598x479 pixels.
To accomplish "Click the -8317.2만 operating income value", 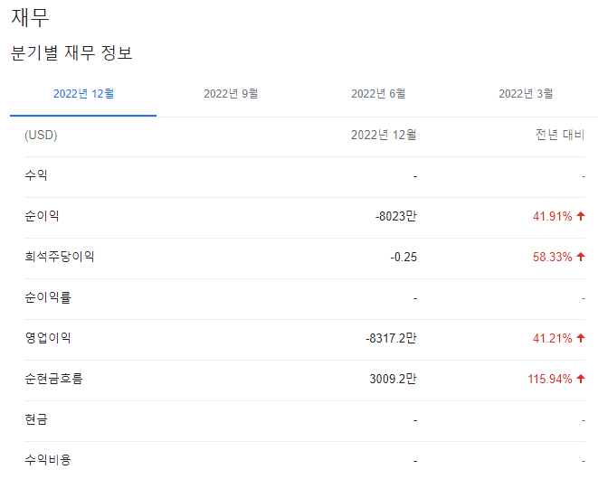I will point(391,338).
